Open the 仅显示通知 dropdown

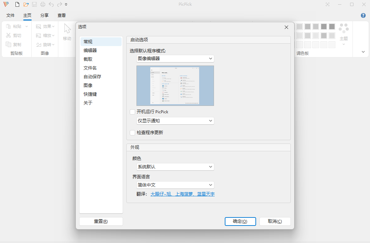pyautogui.click(x=175, y=121)
